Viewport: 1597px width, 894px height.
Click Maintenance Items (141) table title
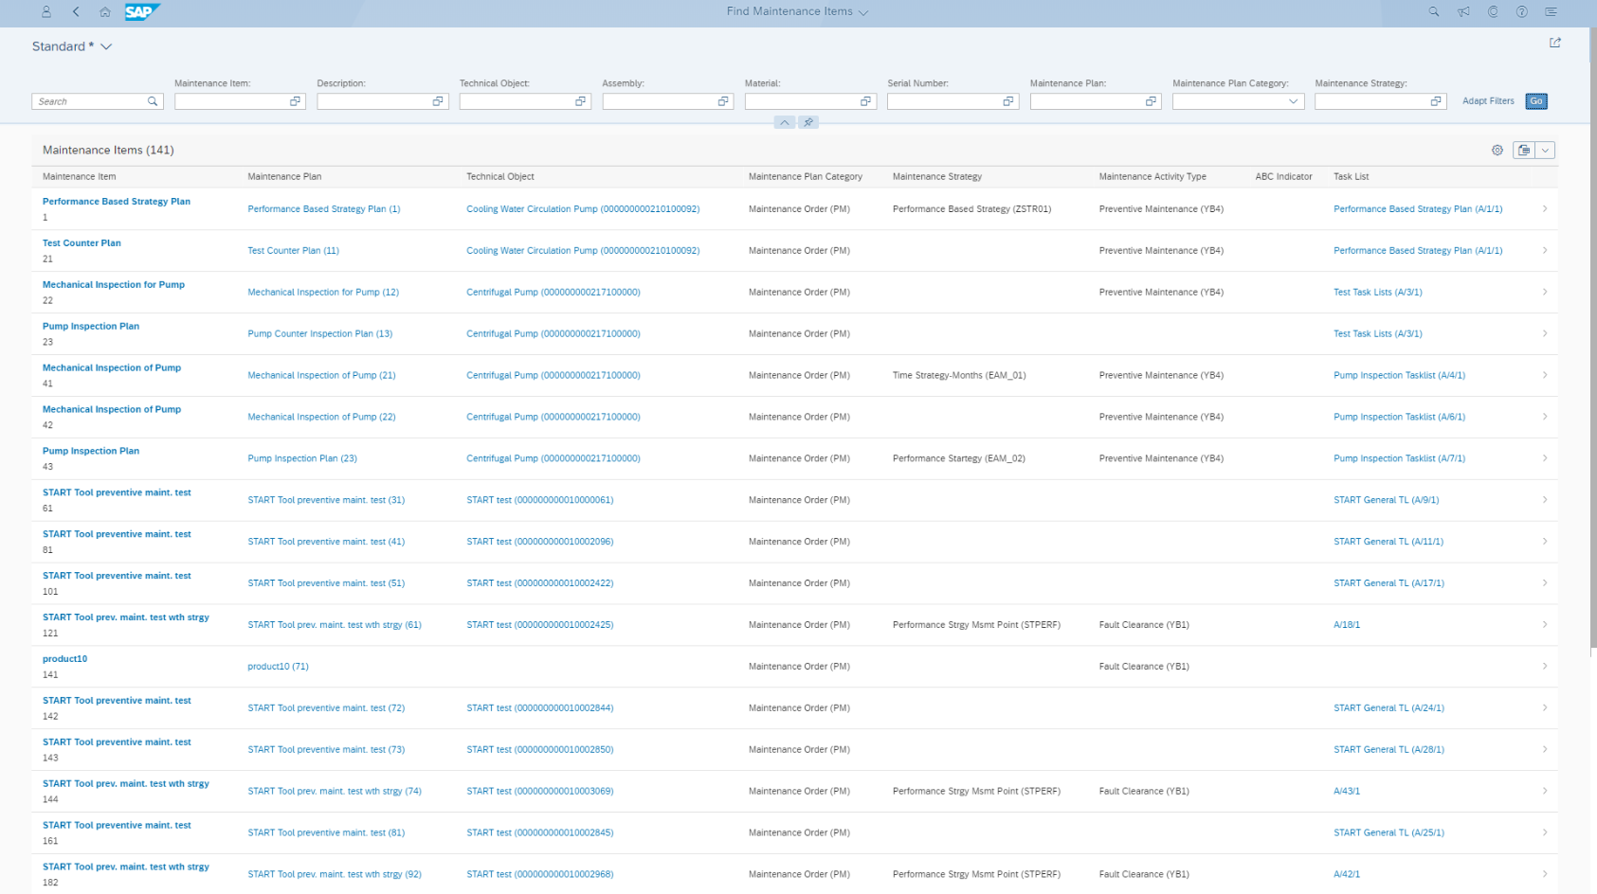tap(108, 151)
